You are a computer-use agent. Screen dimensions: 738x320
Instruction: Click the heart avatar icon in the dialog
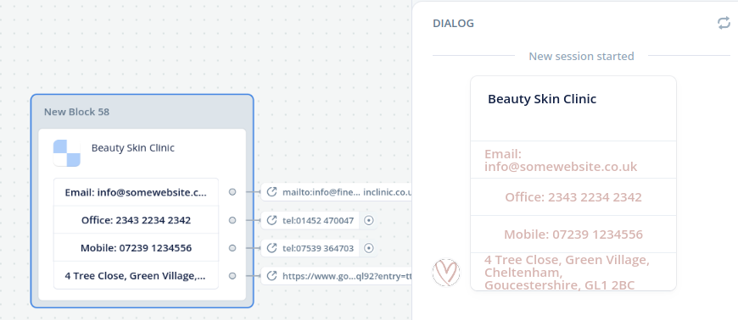click(446, 272)
